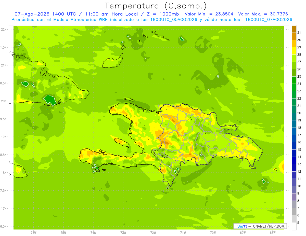Click the '18N' latitude label
This screenshot has width=306, height=236.
coord(4,173)
